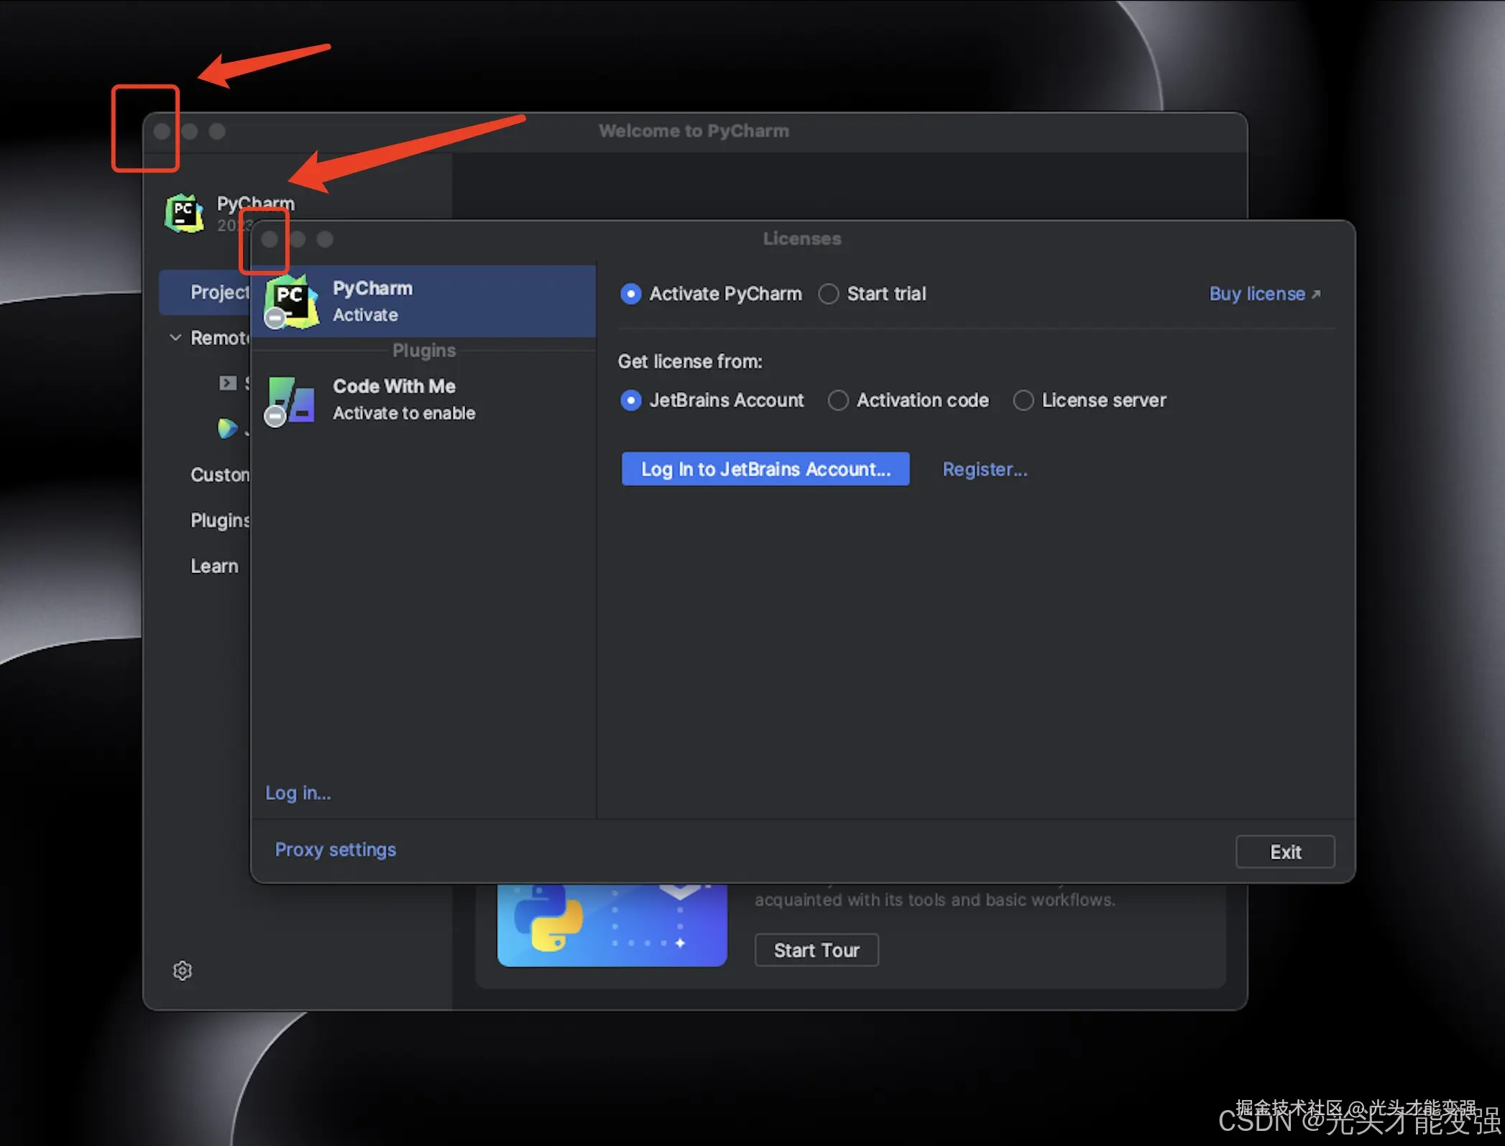Select the License server radio button
Viewport: 1505px width, 1146px height.
[1023, 400]
